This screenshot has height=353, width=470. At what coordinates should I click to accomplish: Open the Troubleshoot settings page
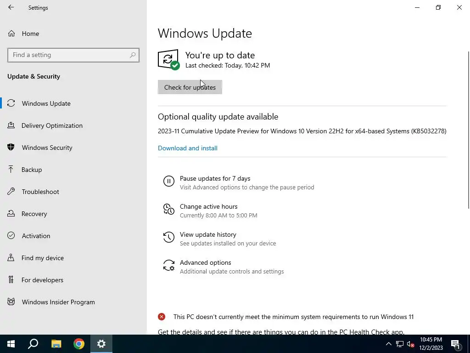pos(40,192)
